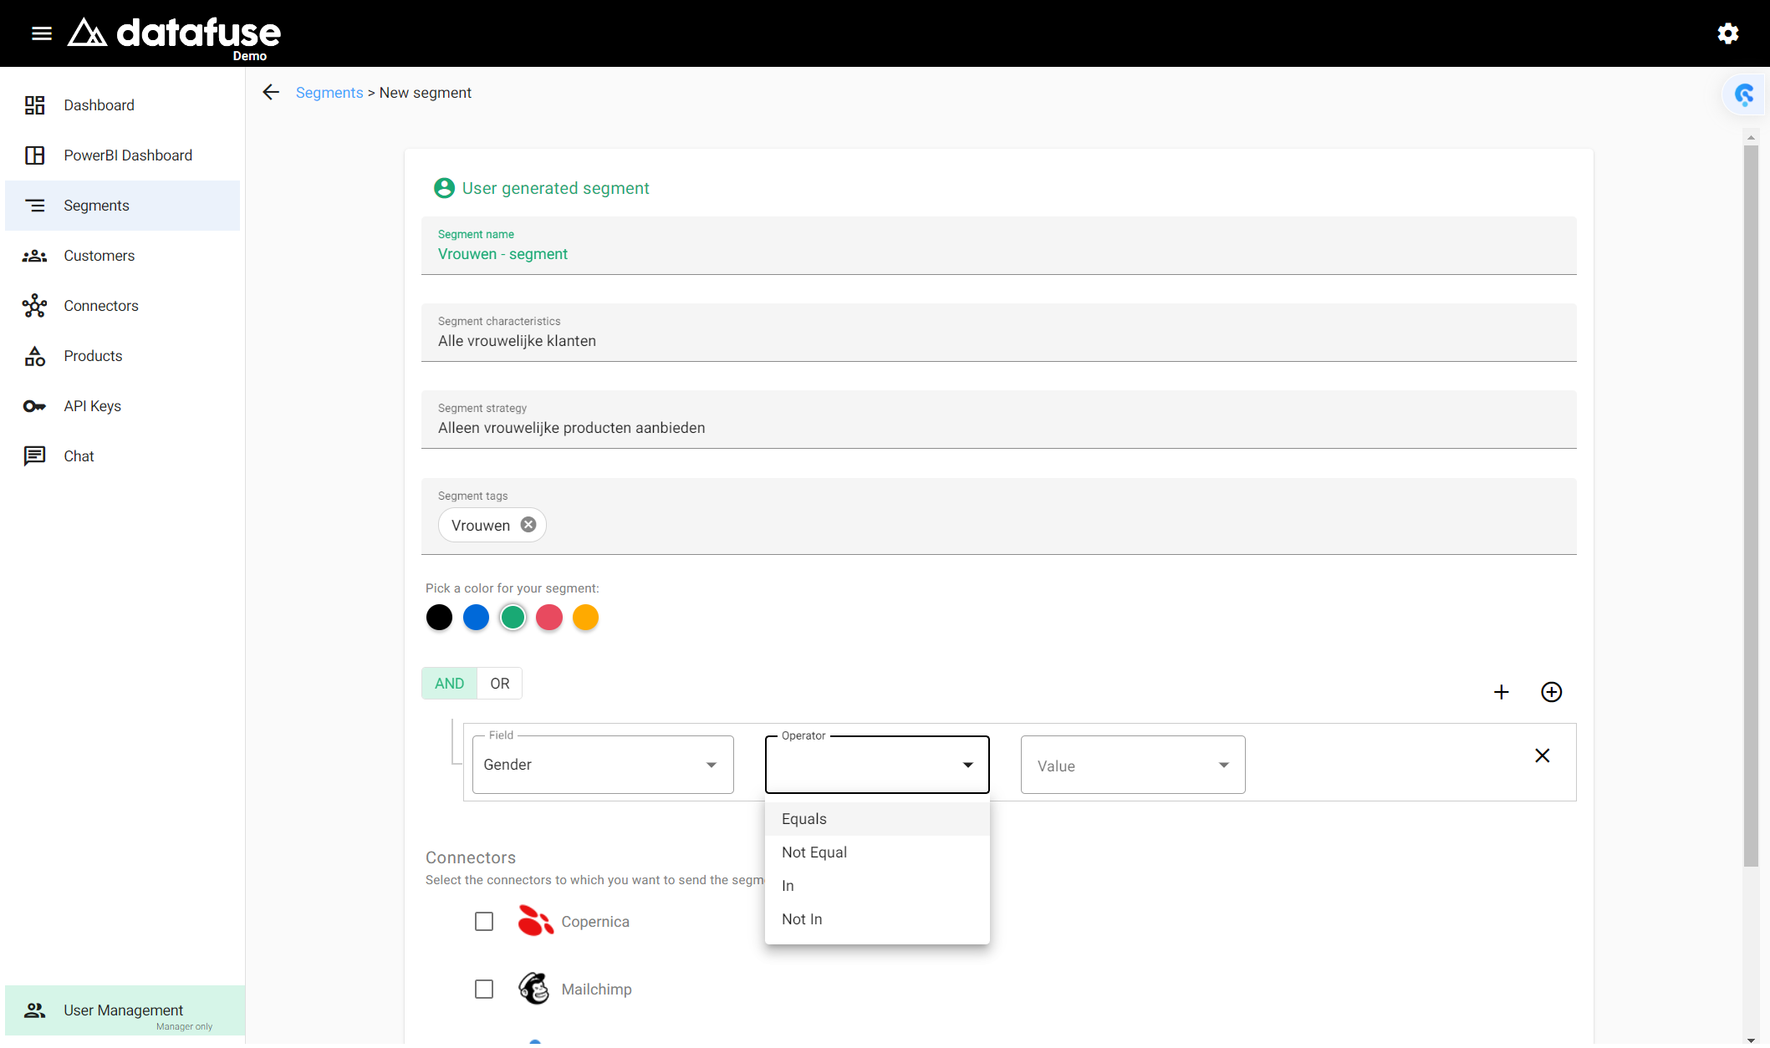
Task: Click the Copernica connector logo
Action: [x=535, y=921]
